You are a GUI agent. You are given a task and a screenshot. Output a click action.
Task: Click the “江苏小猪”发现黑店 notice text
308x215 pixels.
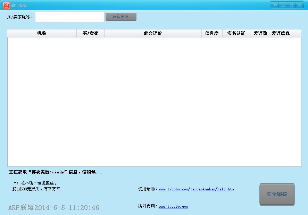(35, 183)
